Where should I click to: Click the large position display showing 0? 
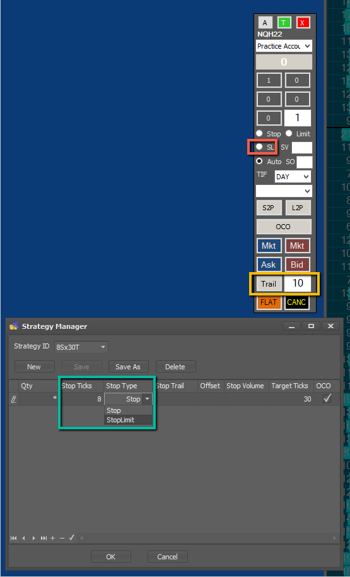click(x=284, y=62)
